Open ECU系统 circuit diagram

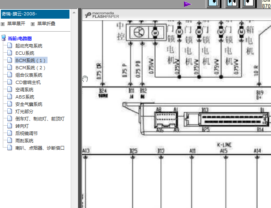point(25,53)
